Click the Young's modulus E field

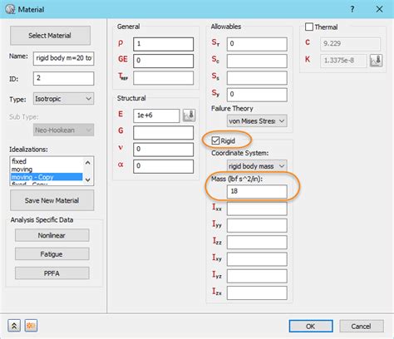[x=156, y=115]
